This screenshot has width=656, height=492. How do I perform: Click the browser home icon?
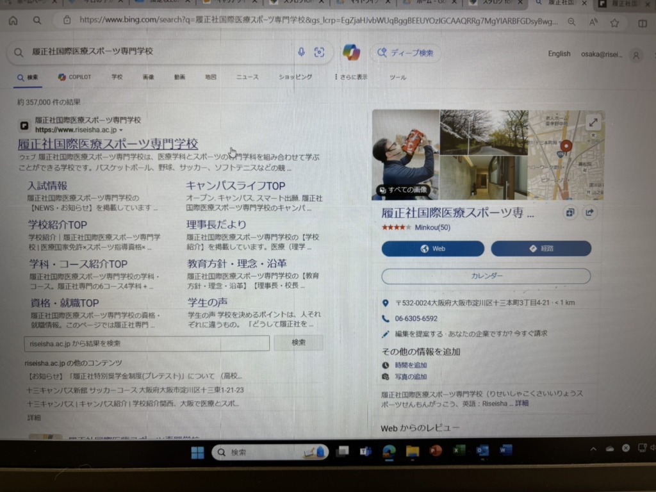13,20
